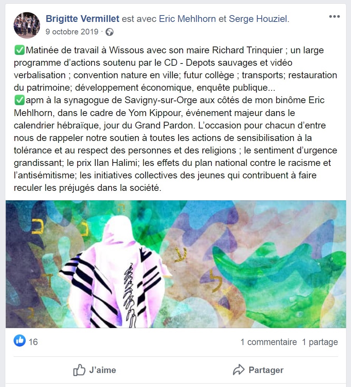Show the 1 commentaire thread
Image resolution: width=351 pixels, height=387 pixels.
[269, 342]
